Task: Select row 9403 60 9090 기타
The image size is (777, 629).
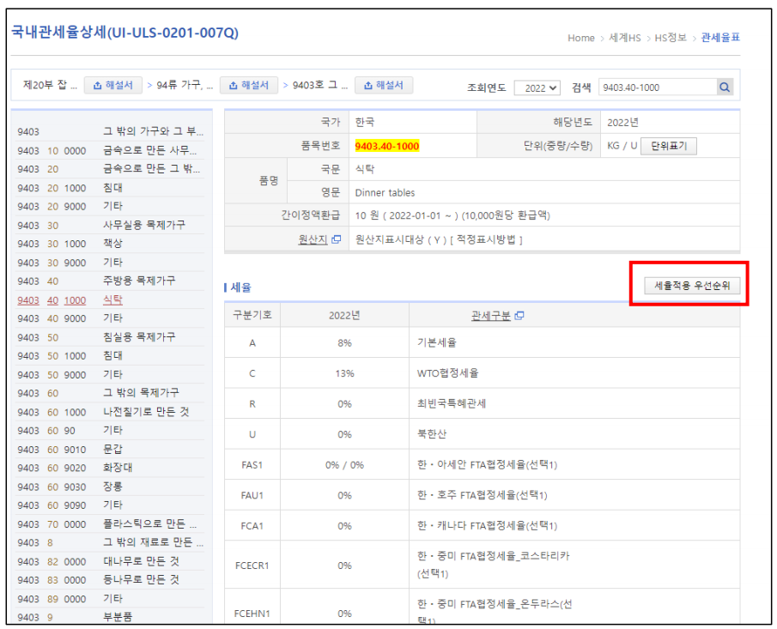Action: pyautogui.click(x=110, y=505)
